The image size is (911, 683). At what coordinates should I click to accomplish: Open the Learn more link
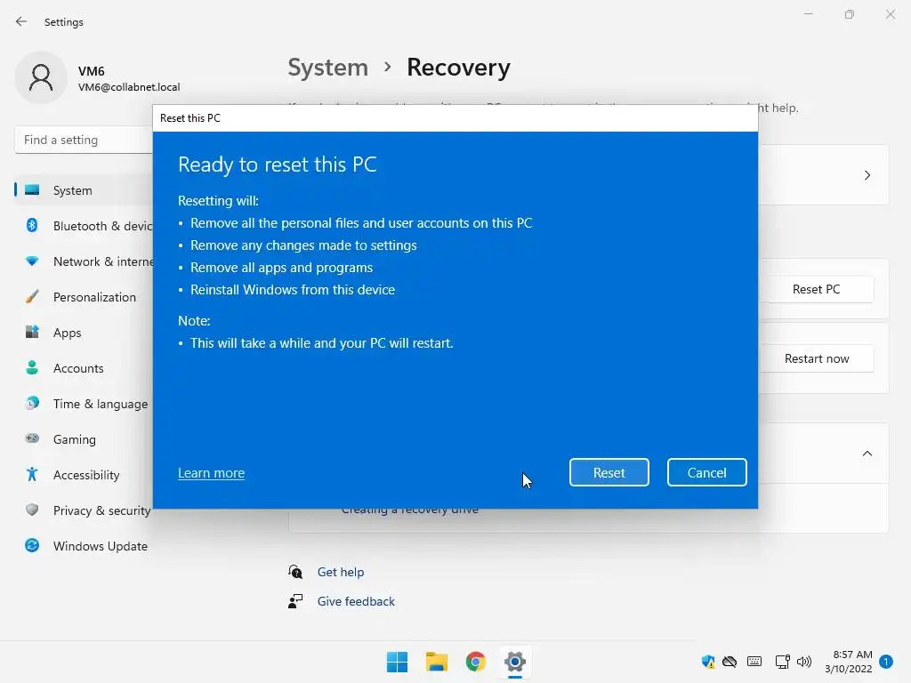pos(211,473)
